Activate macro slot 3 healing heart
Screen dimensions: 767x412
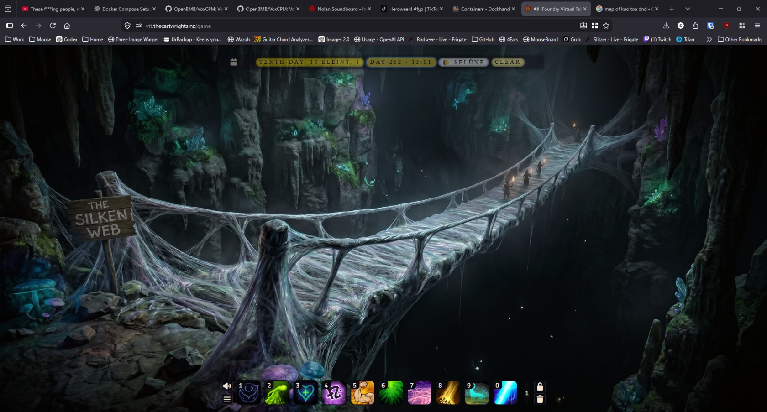306,393
